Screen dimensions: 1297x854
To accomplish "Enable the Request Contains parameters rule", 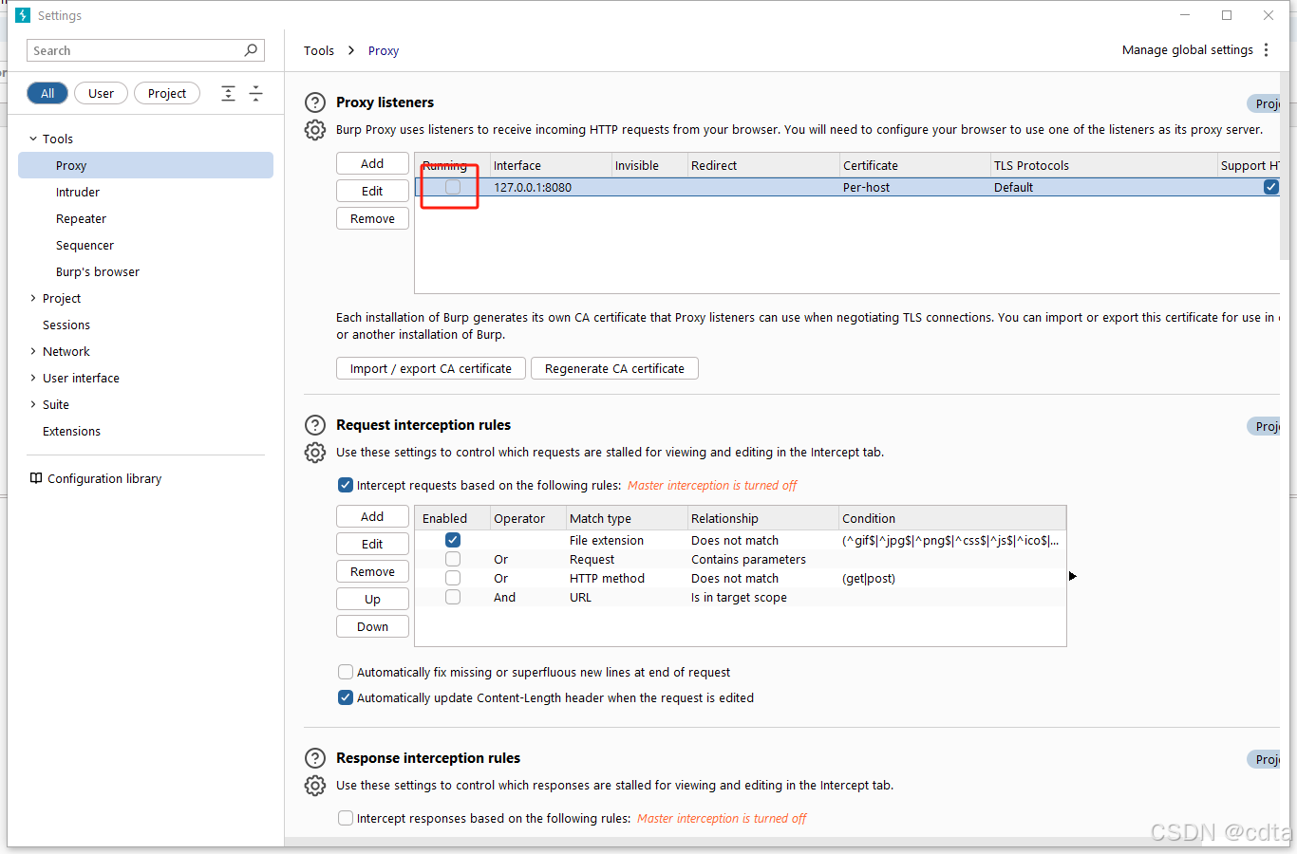I will 453,559.
